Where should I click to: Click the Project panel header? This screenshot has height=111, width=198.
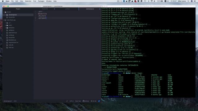click(18, 9)
